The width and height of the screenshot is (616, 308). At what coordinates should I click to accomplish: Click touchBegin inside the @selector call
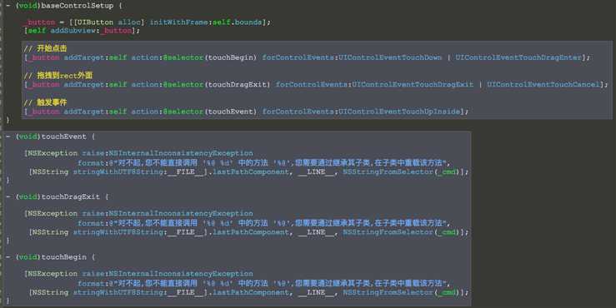(x=230, y=57)
